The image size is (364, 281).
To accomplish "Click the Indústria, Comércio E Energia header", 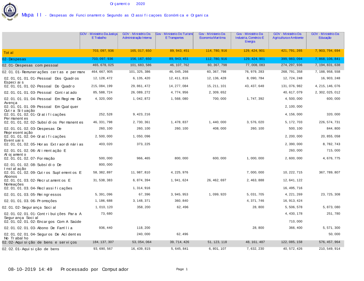I will tap(250, 37).
